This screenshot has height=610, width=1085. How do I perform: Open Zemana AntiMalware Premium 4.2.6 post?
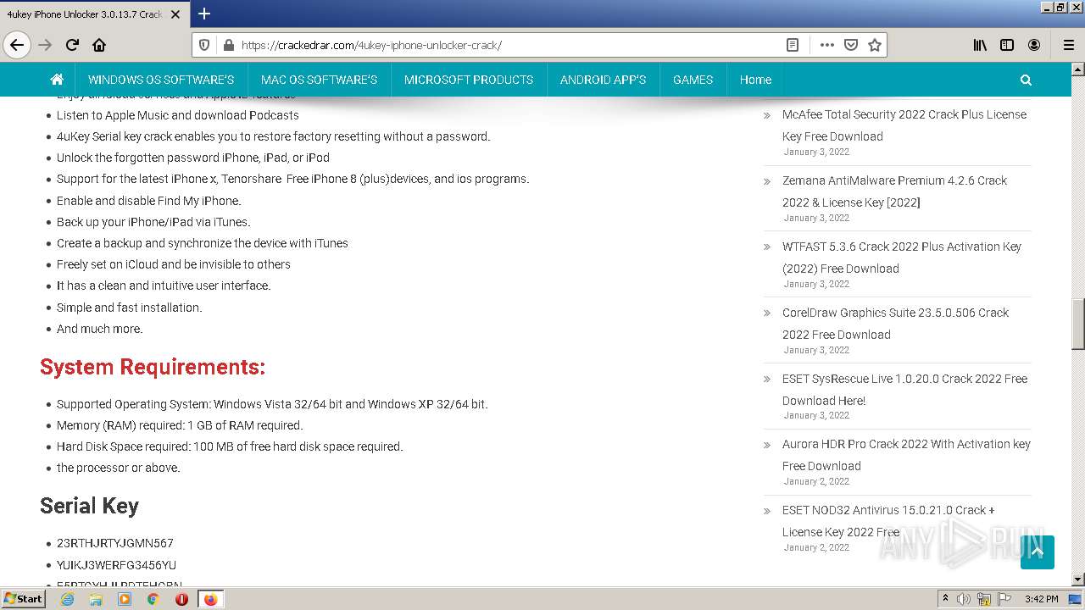click(x=894, y=191)
